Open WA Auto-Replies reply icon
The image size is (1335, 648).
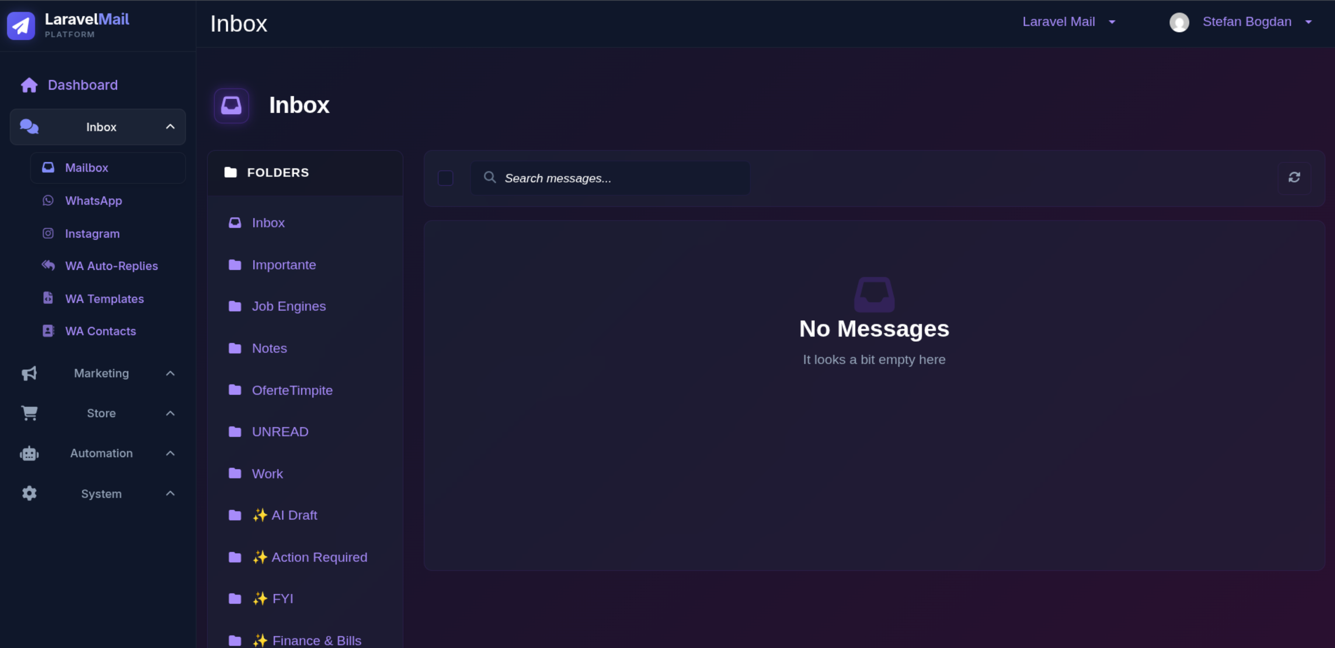[x=48, y=266]
